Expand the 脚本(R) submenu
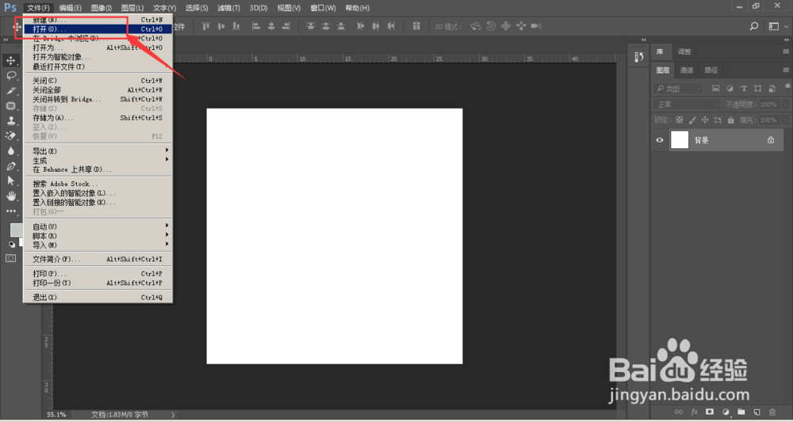793x422 pixels. 98,236
